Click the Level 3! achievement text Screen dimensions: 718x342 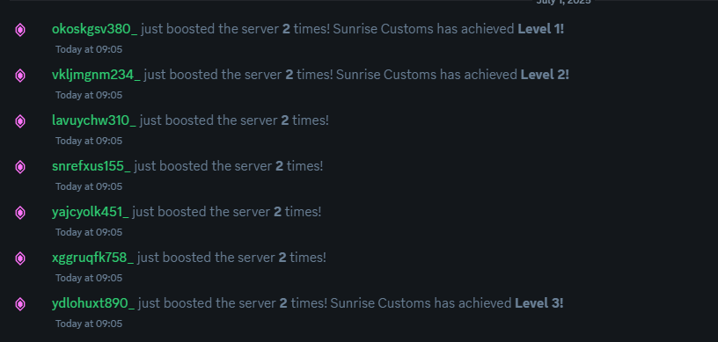[x=539, y=303]
